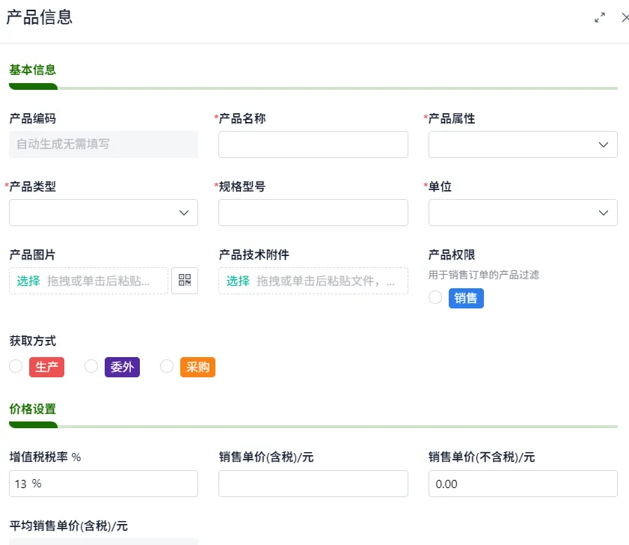The height and width of the screenshot is (545, 629).
Task: Open the 单位 dropdown list
Action: [523, 213]
